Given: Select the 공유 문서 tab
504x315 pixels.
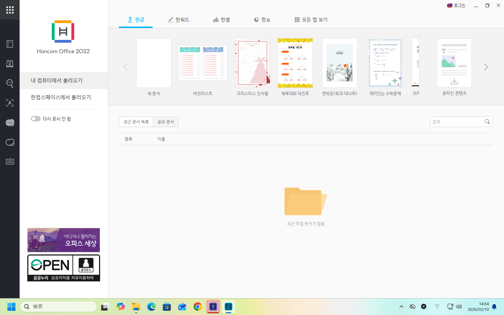Looking at the screenshot, I should point(166,122).
